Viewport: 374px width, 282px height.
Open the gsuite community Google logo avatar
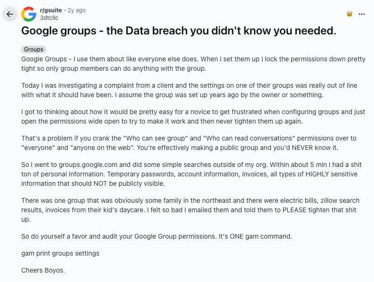coord(29,14)
